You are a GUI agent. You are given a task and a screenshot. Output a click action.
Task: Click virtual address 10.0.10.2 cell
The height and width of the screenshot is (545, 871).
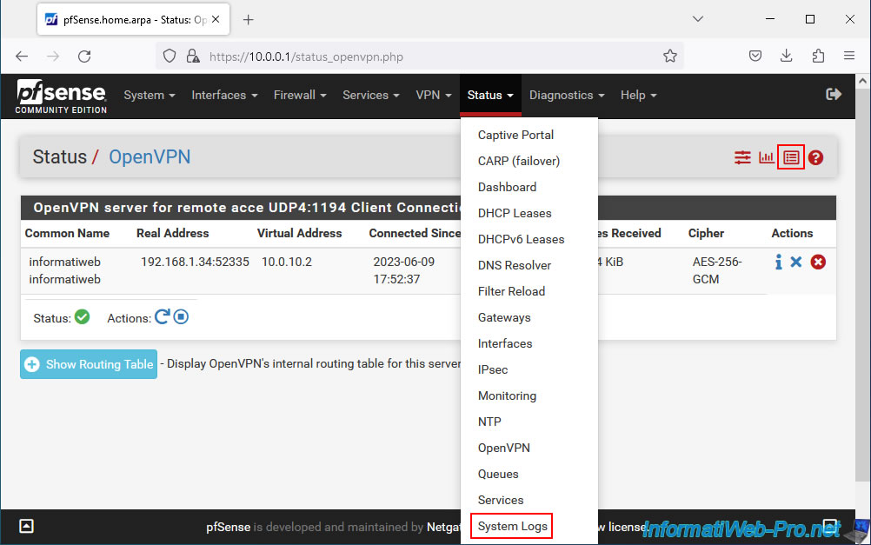(x=287, y=262)
